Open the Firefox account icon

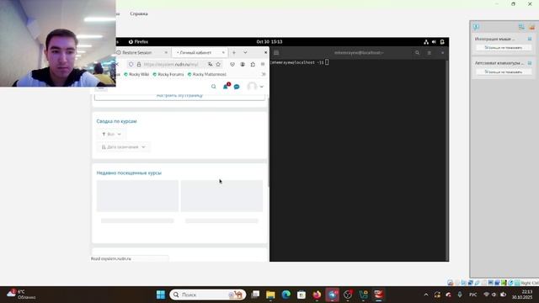pyautogui.click(x=243, y=64)
